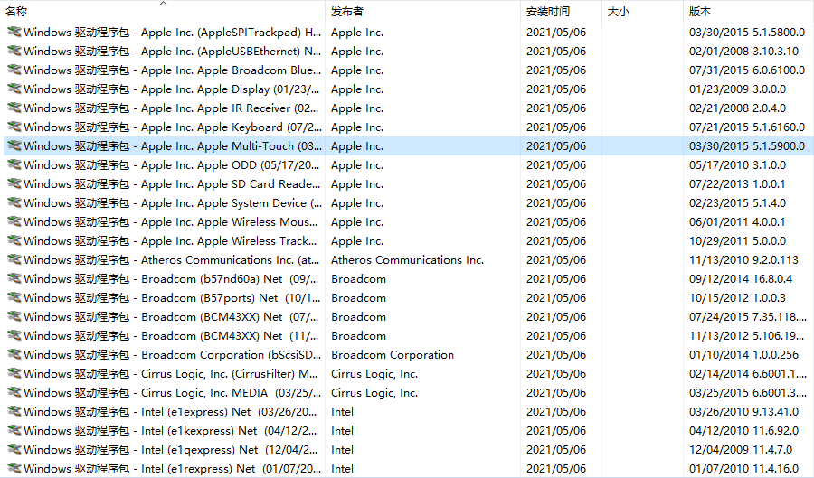Click version 11/13/2010 9.2.0.113
This screenshot has width=814, height=478.
point(743,259)
